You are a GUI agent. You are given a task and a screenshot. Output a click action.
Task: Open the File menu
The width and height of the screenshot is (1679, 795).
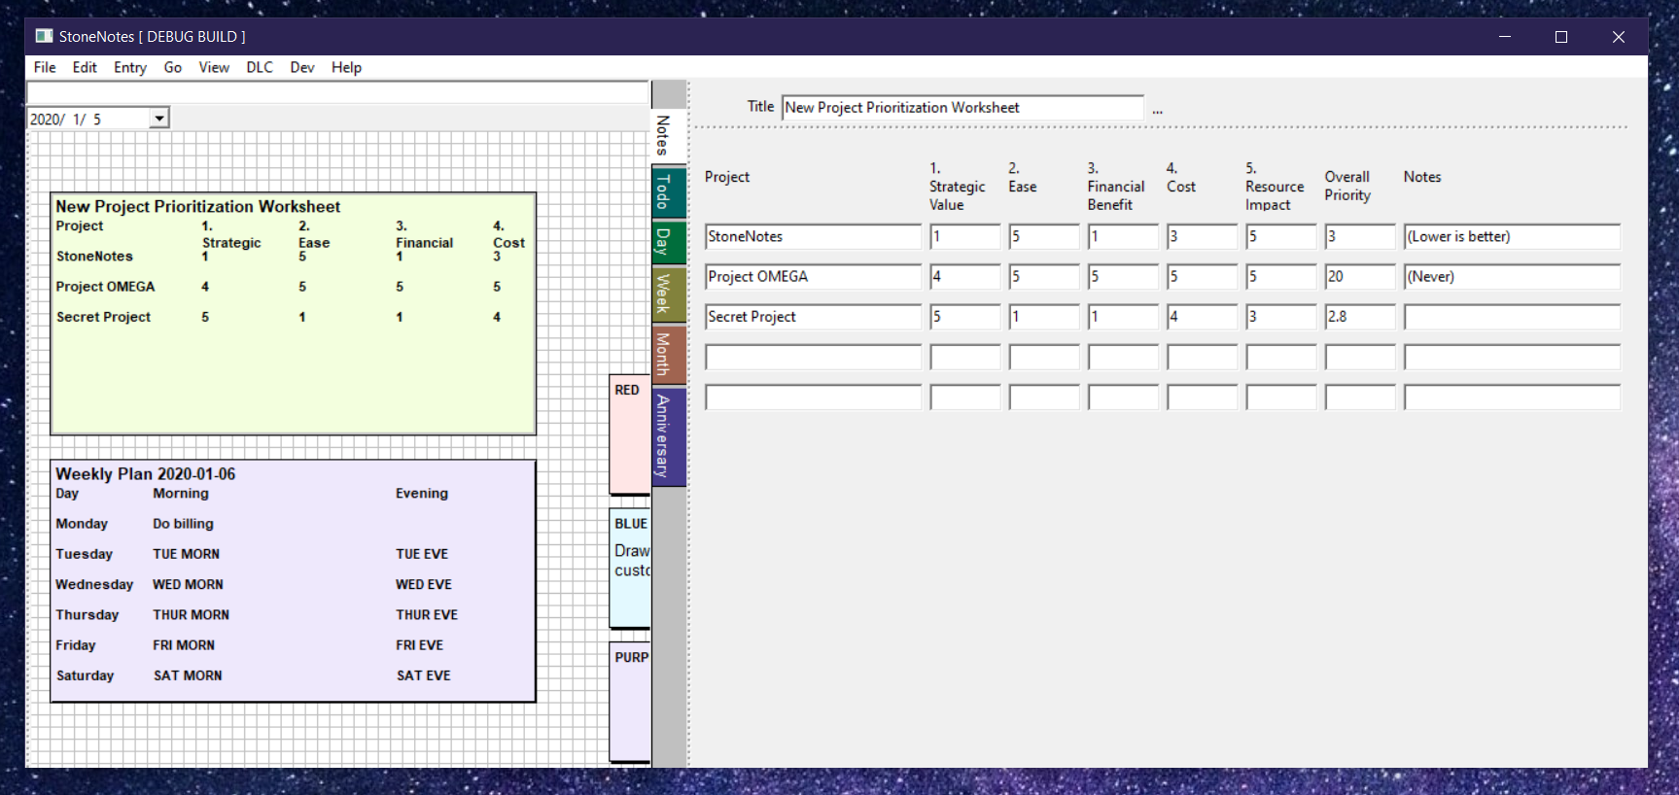coord(45,67)
